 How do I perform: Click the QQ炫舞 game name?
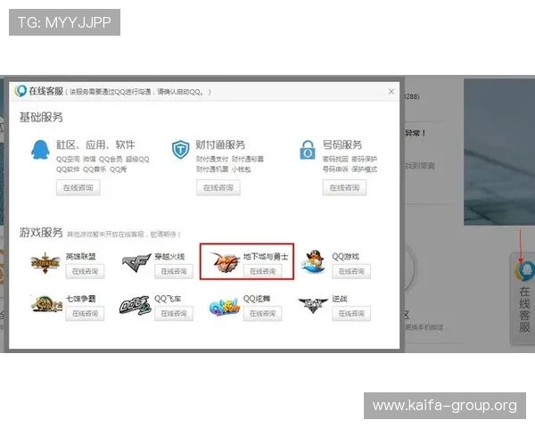coord(257,299)
